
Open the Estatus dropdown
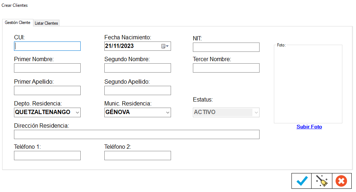click(256, 112)
